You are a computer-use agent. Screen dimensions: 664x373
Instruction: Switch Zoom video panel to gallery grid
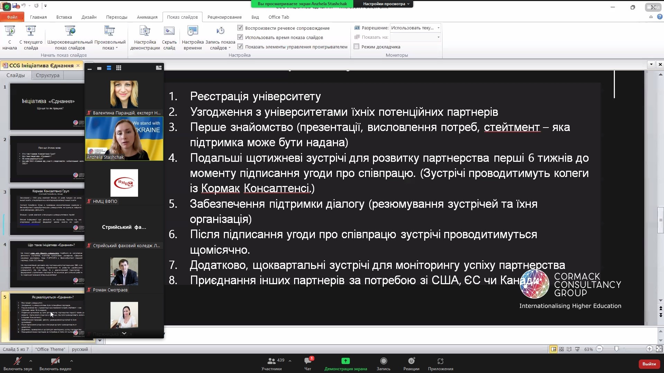pyautogui.click(x=119, y=68)
